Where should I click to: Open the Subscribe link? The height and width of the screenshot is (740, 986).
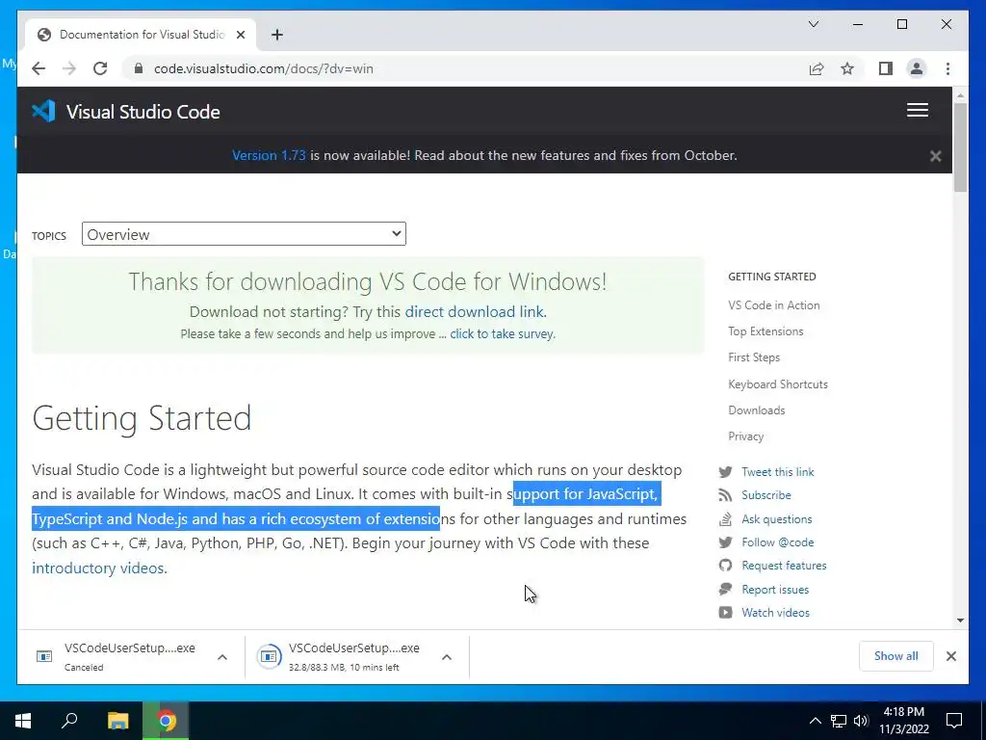click(x=765, y=495)
